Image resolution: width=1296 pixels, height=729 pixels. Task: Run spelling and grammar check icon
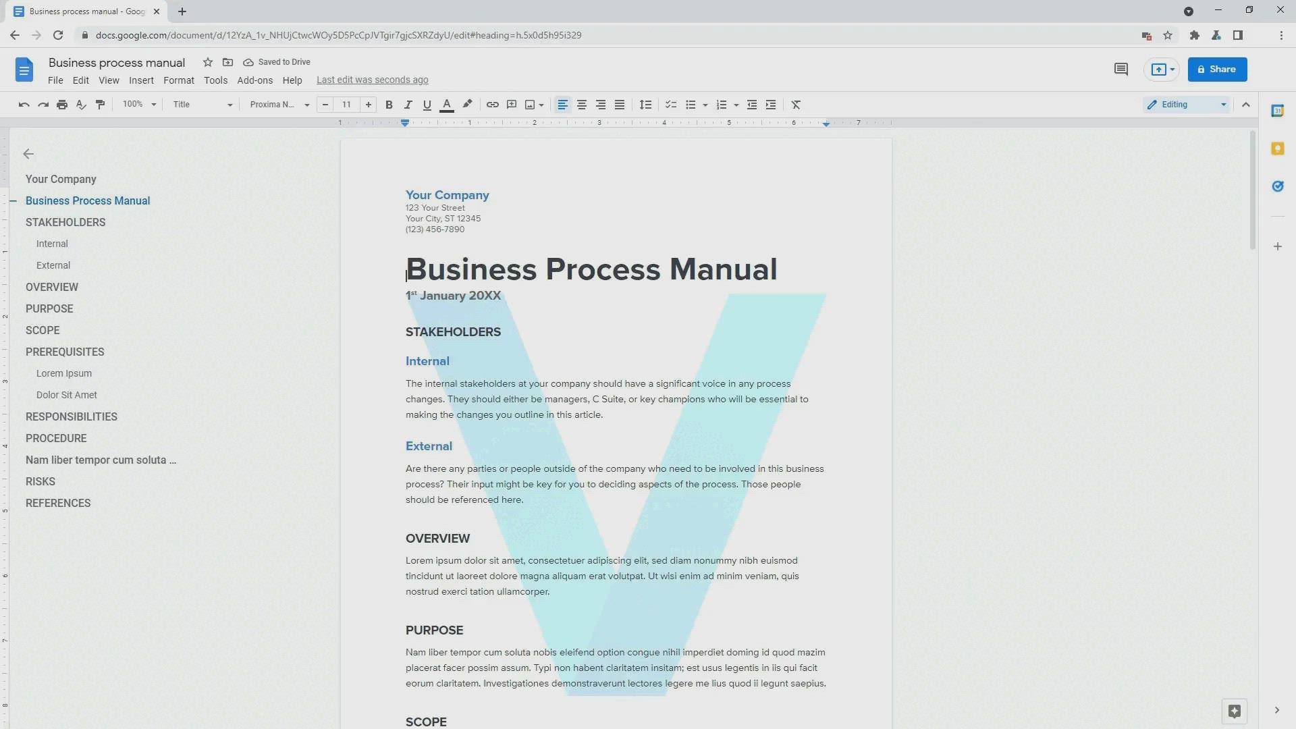81,105
